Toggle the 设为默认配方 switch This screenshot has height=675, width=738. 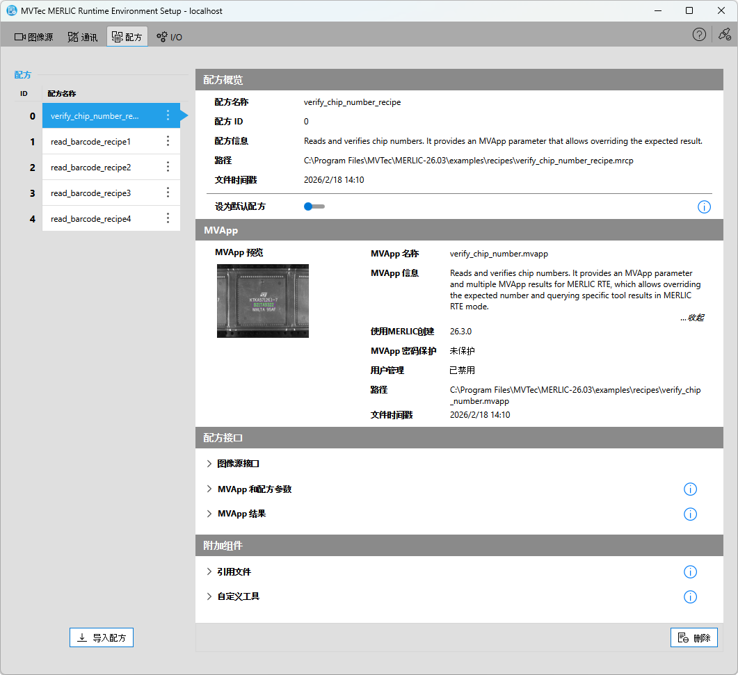coord(314,206)
